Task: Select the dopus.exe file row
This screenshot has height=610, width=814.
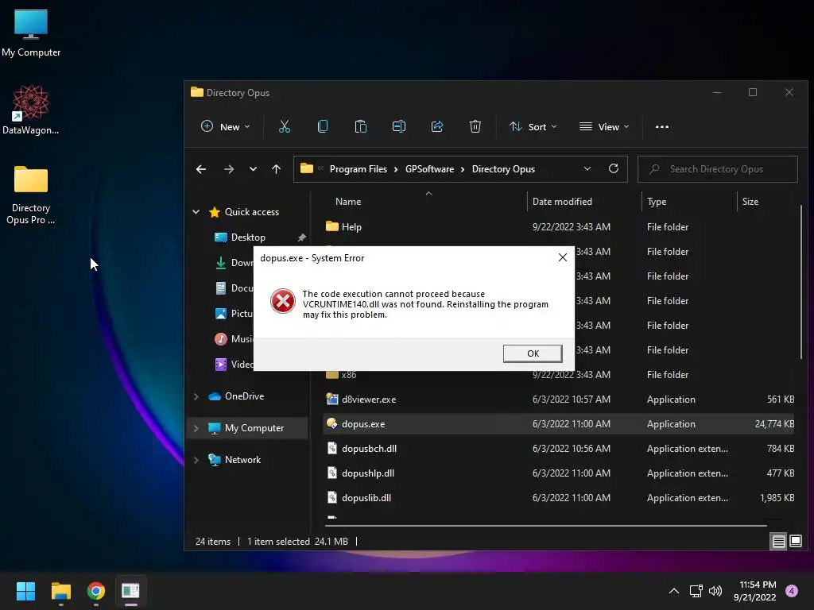Action: (559, 424)
